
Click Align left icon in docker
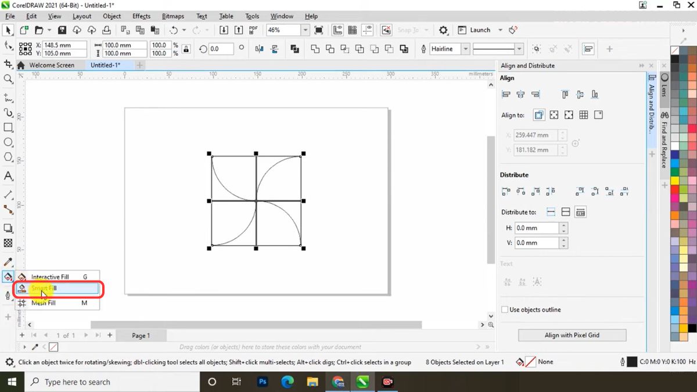(506, 94)
